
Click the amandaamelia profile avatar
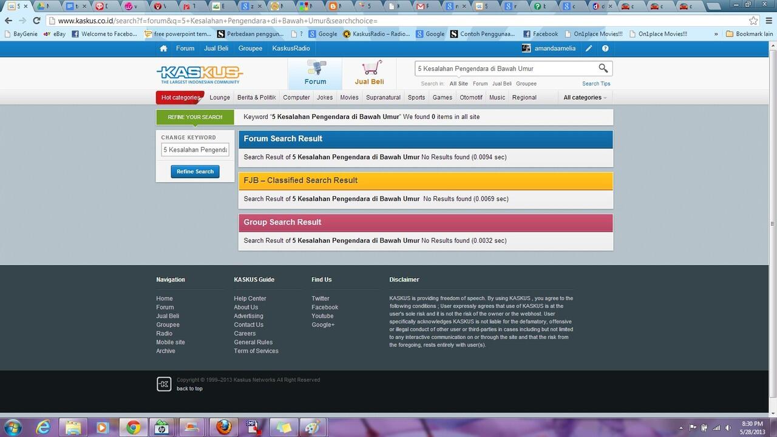point(526,49)
